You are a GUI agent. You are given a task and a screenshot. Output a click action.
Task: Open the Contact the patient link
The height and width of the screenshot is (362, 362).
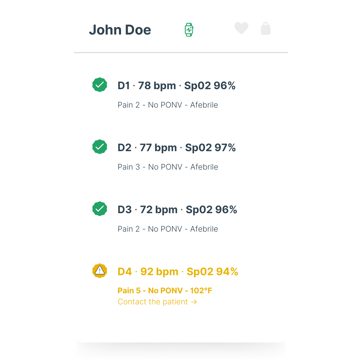point(153,302)
